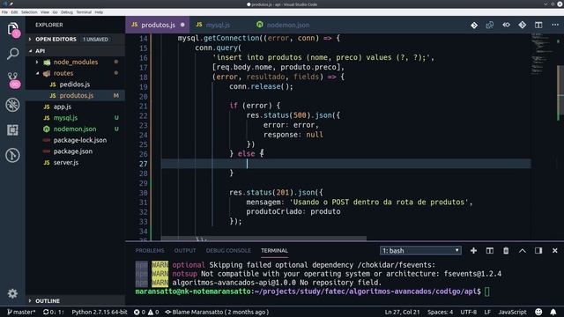Open the GitLens view icon
The height and width of the screenshot is (317, 564).
tap(12, 155)
